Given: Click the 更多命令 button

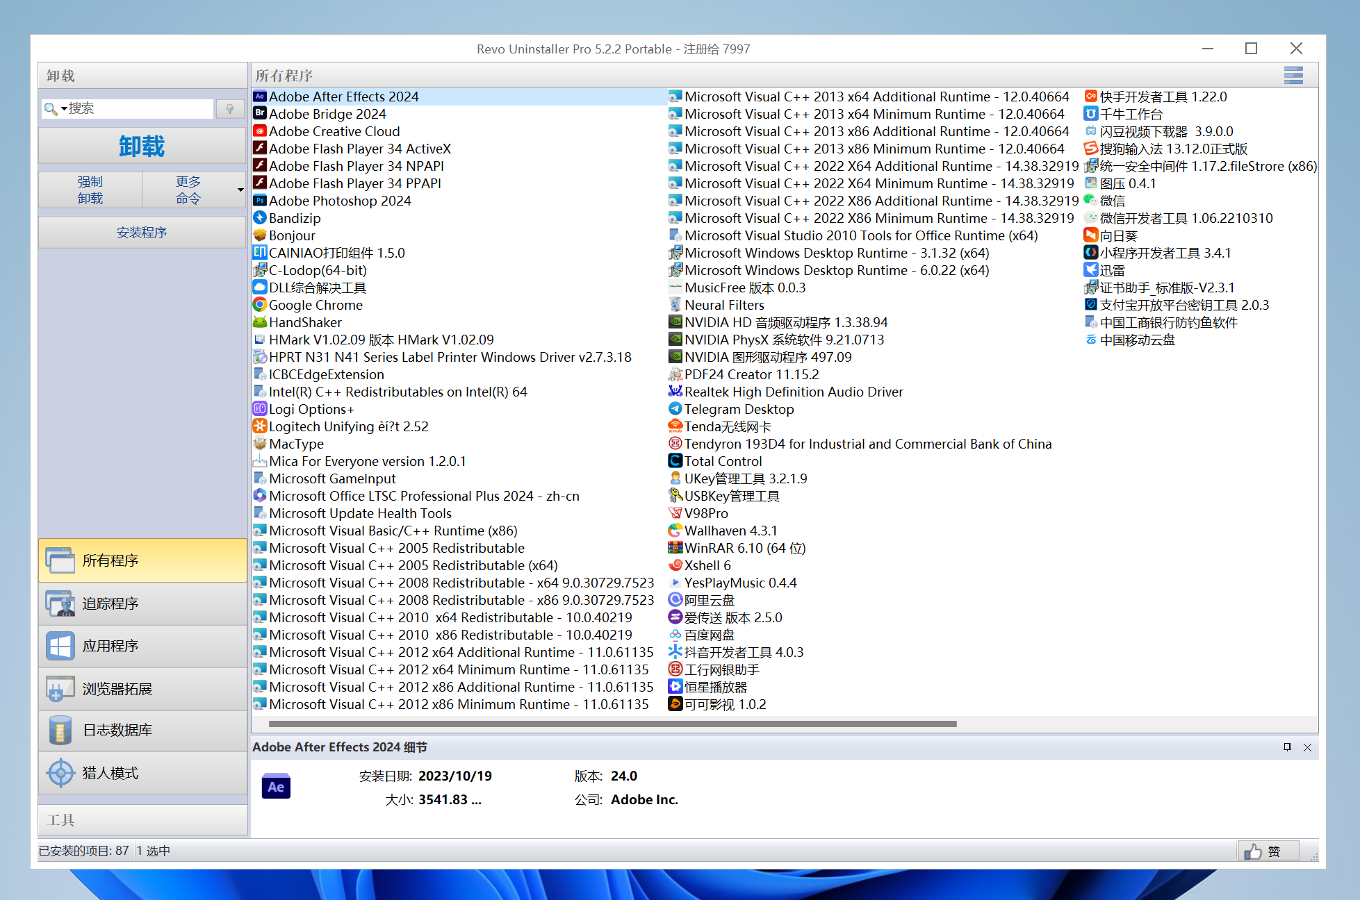Looking at the screenshot, I should click(x=188, y=190).
